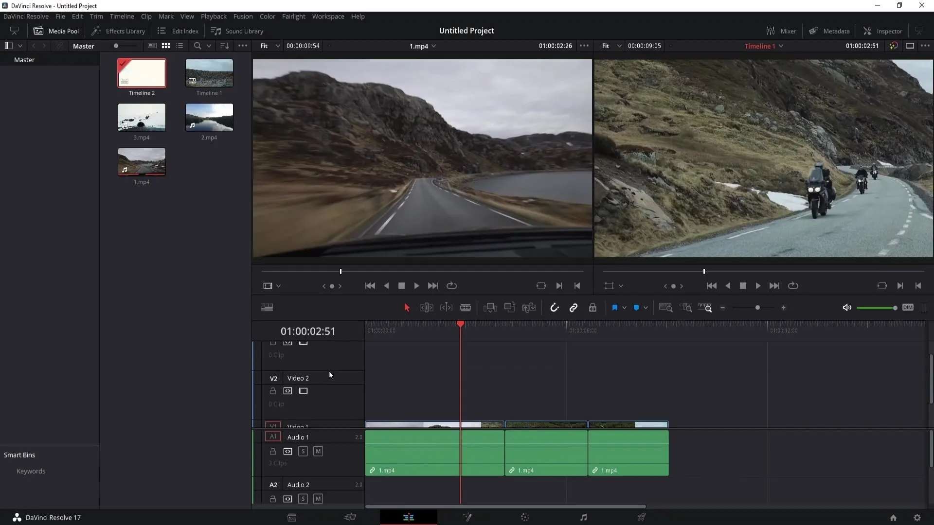Click the Dynamic Trim tool icon

447,308
